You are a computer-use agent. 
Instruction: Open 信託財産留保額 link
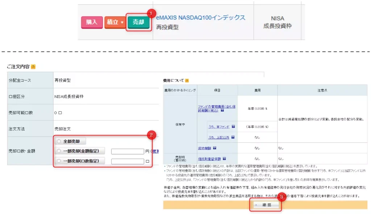click(209, 159)
